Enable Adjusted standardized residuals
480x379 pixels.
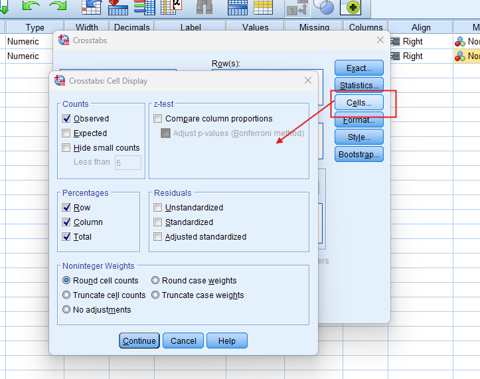158,237
